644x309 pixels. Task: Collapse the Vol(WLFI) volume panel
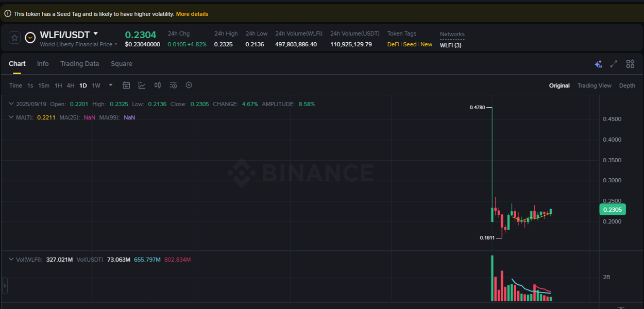click(x=10, y=259)
